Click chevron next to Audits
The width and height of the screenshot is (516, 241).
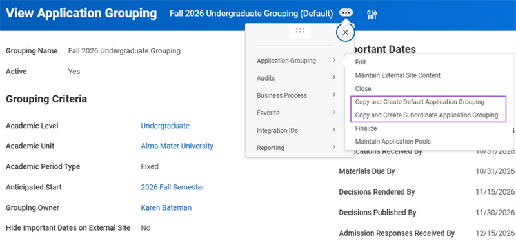334,77
